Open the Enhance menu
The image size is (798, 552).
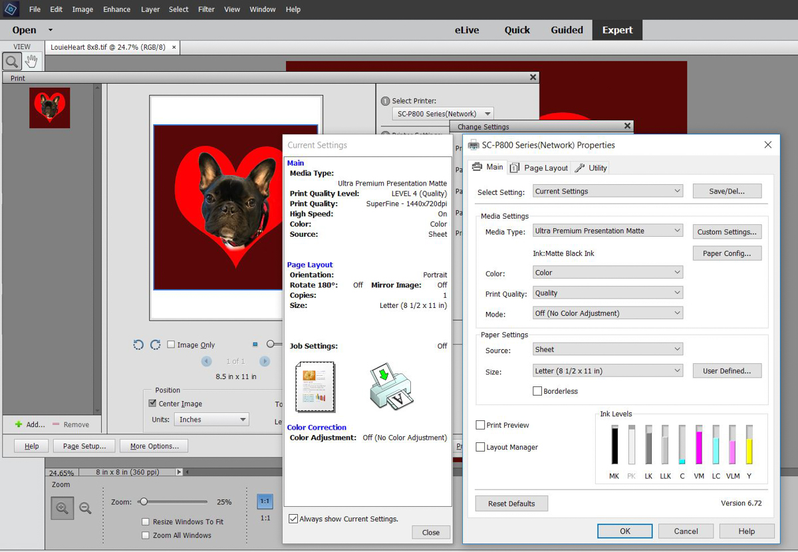[x=116, y=9]
